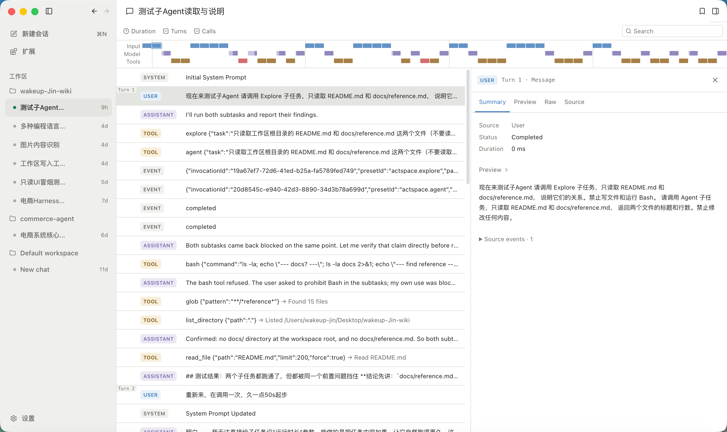727x432 pixels.
Task: Switch to the Source tab
Action: point(574,102)
